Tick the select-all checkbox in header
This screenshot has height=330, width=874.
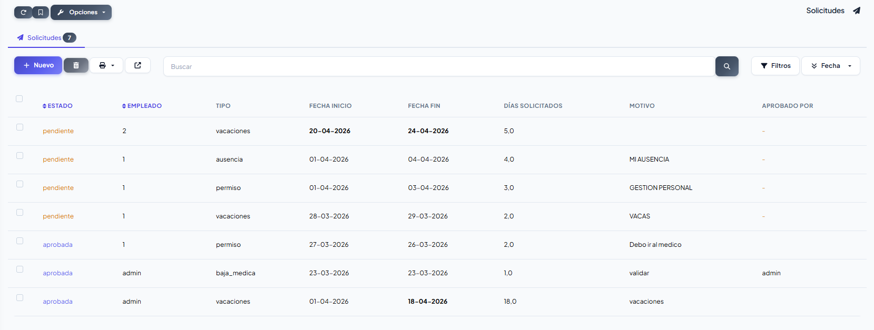[x=19, y=98]
